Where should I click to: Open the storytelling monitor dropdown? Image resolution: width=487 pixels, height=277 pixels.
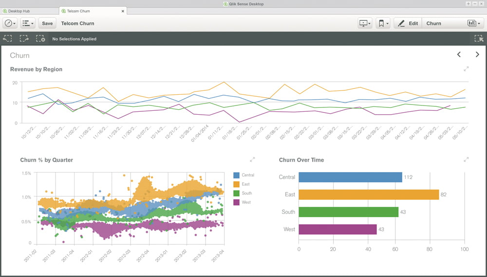click(365, 23)
